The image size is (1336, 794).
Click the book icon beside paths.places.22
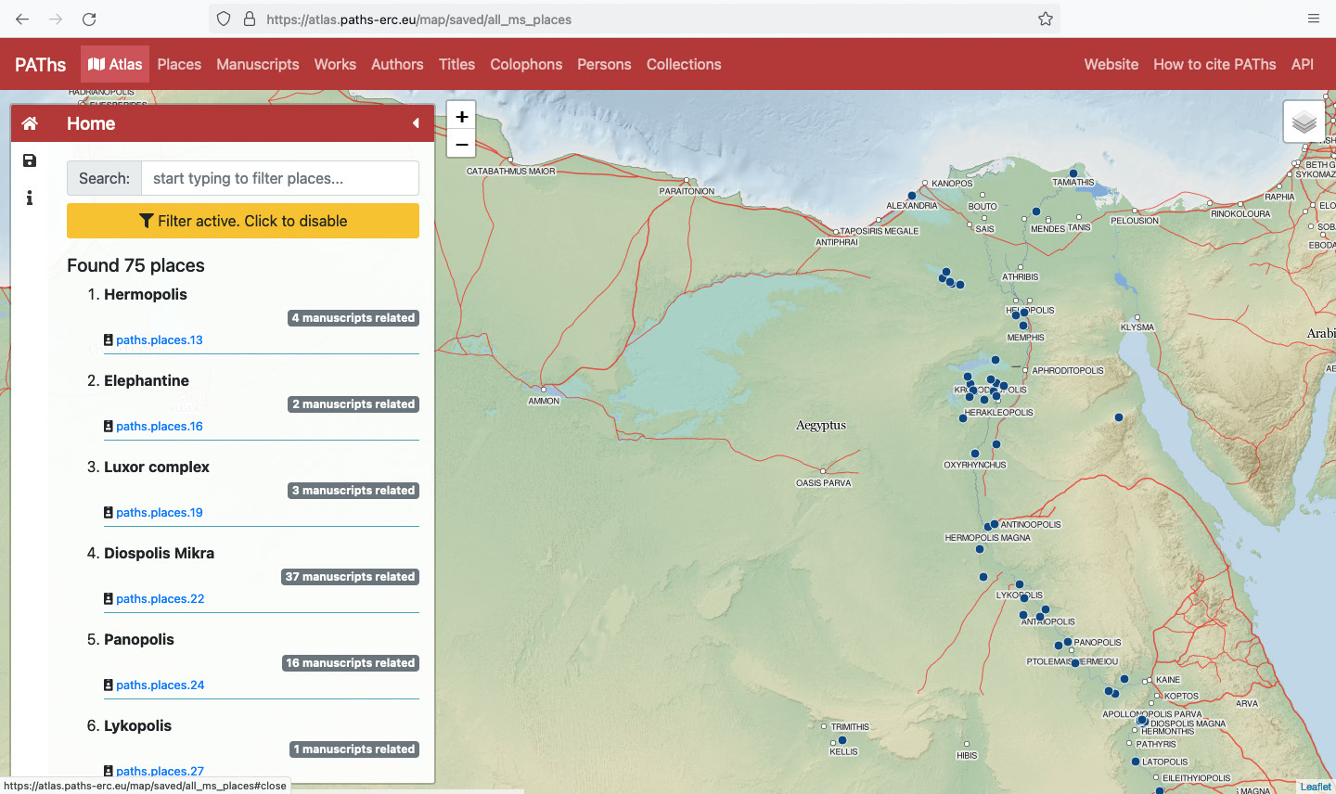click(x=109, y=599)
